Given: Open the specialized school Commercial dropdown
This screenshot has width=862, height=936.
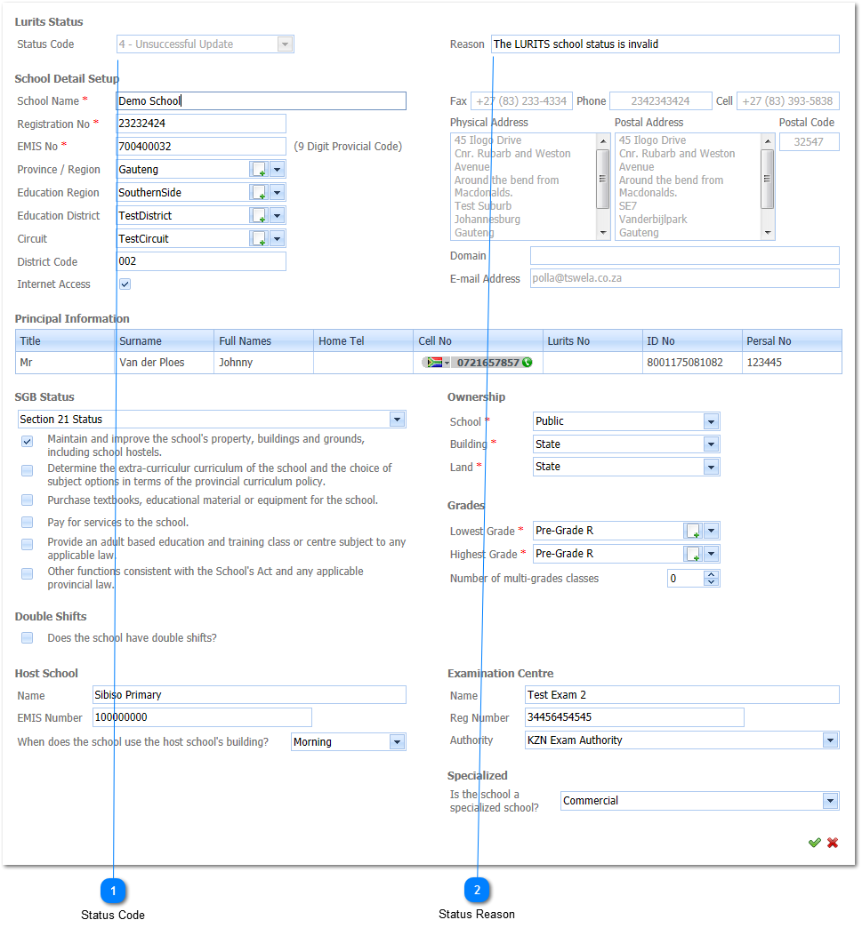Looking at the screenshot, I should [x=830, y=801].
